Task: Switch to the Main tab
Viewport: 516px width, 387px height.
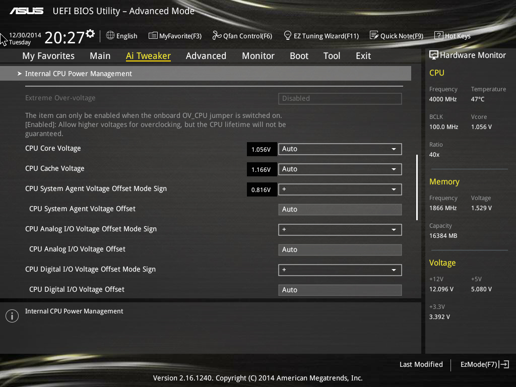Action: click(x=100, y=56)
